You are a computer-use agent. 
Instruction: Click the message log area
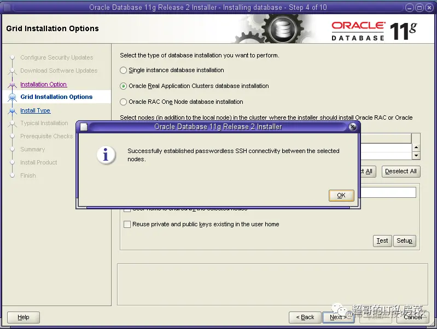272,284
